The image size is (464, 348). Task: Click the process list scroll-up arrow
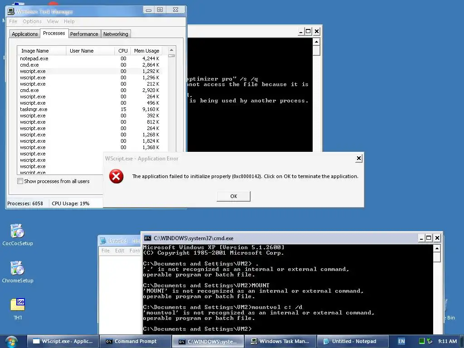coord(171,50)
